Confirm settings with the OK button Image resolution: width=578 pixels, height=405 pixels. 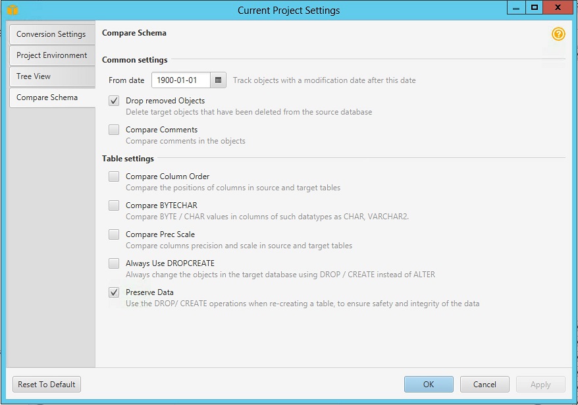pyautogui.click(x=429, y=384)
